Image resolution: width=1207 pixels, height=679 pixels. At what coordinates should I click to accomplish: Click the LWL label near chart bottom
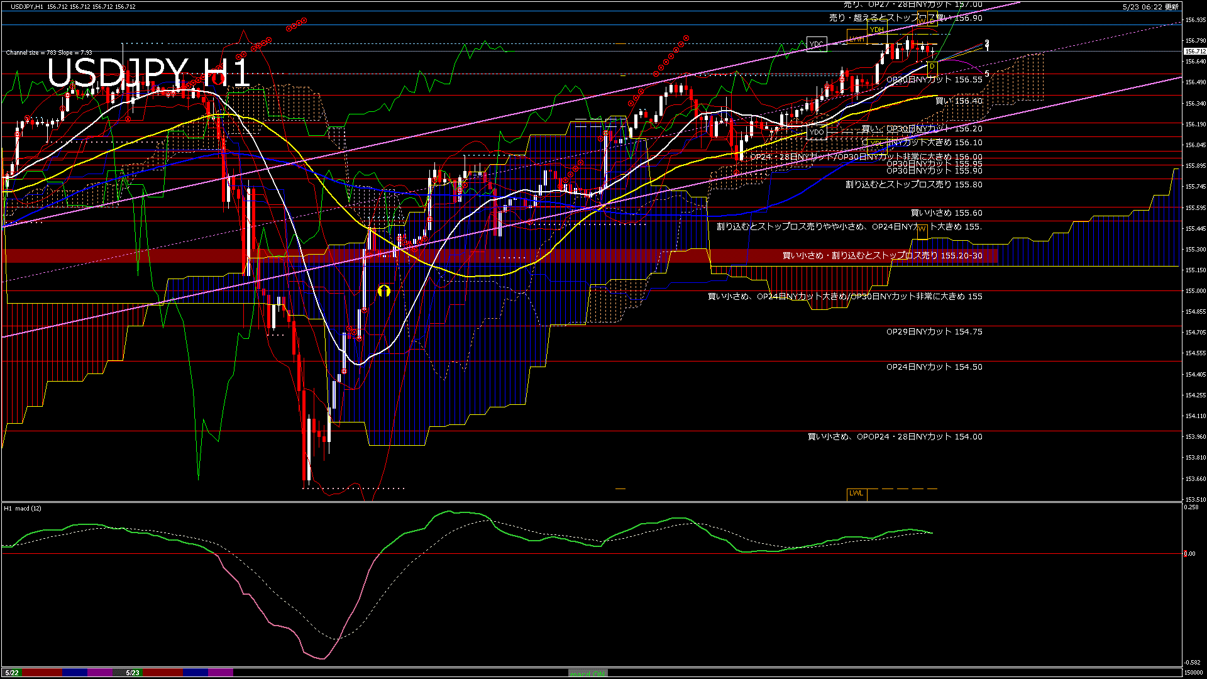tap(856, 493)
